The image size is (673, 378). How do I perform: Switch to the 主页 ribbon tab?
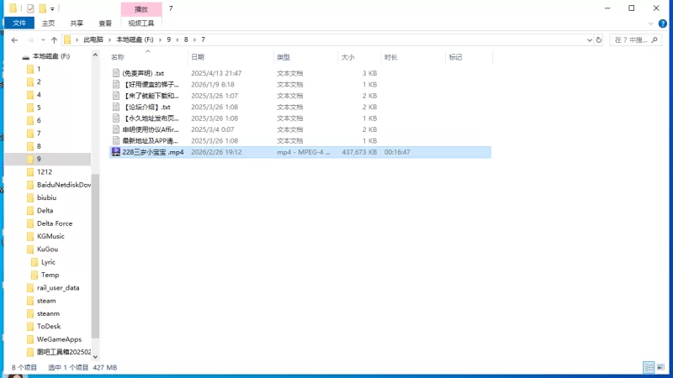tap(48, 24)
